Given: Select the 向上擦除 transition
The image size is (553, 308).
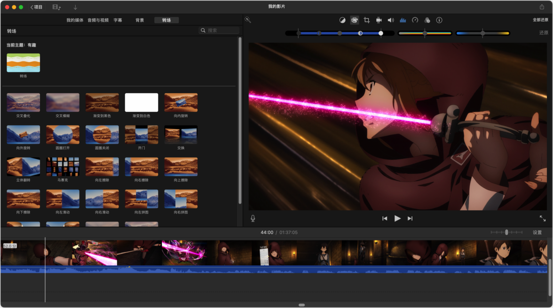Looking at the screenshot, I should pyautogui.click(x=181, y=166).
